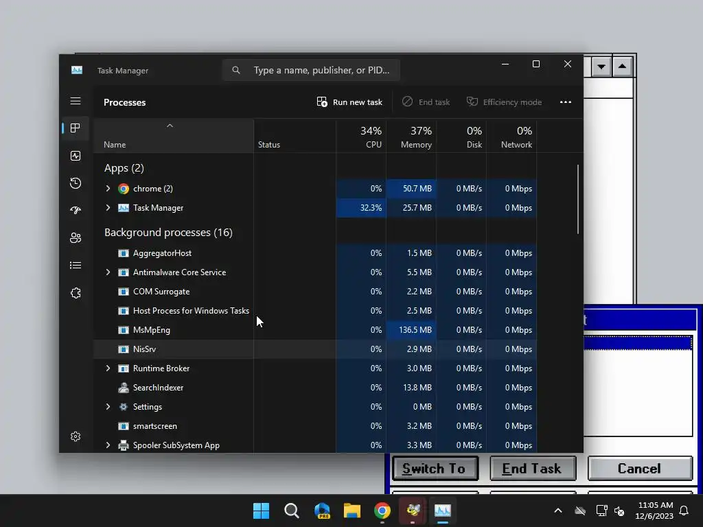Screen dimensions: 703x527
Task: Click the SearchIndexer process icon
Action: tap(124, 388)
